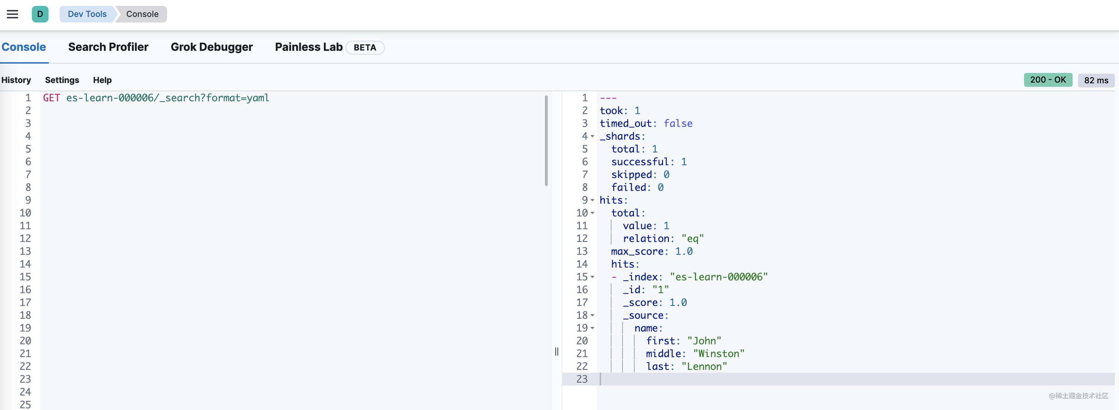
Task: Collapse the total fold arrow at line 10
Action: pos(592,213)
